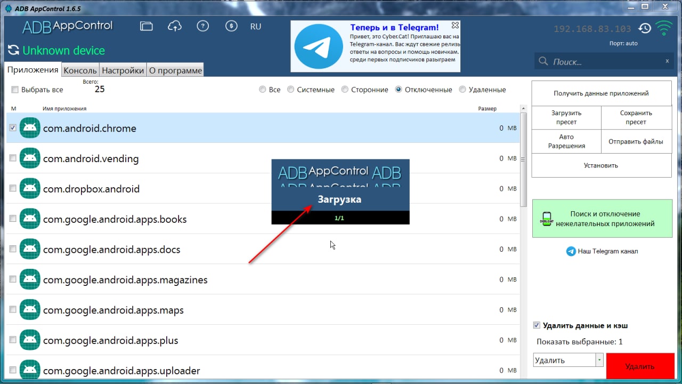Click the com.android.chrome Android icon
The image size is (682, 384).
(30, 128)
